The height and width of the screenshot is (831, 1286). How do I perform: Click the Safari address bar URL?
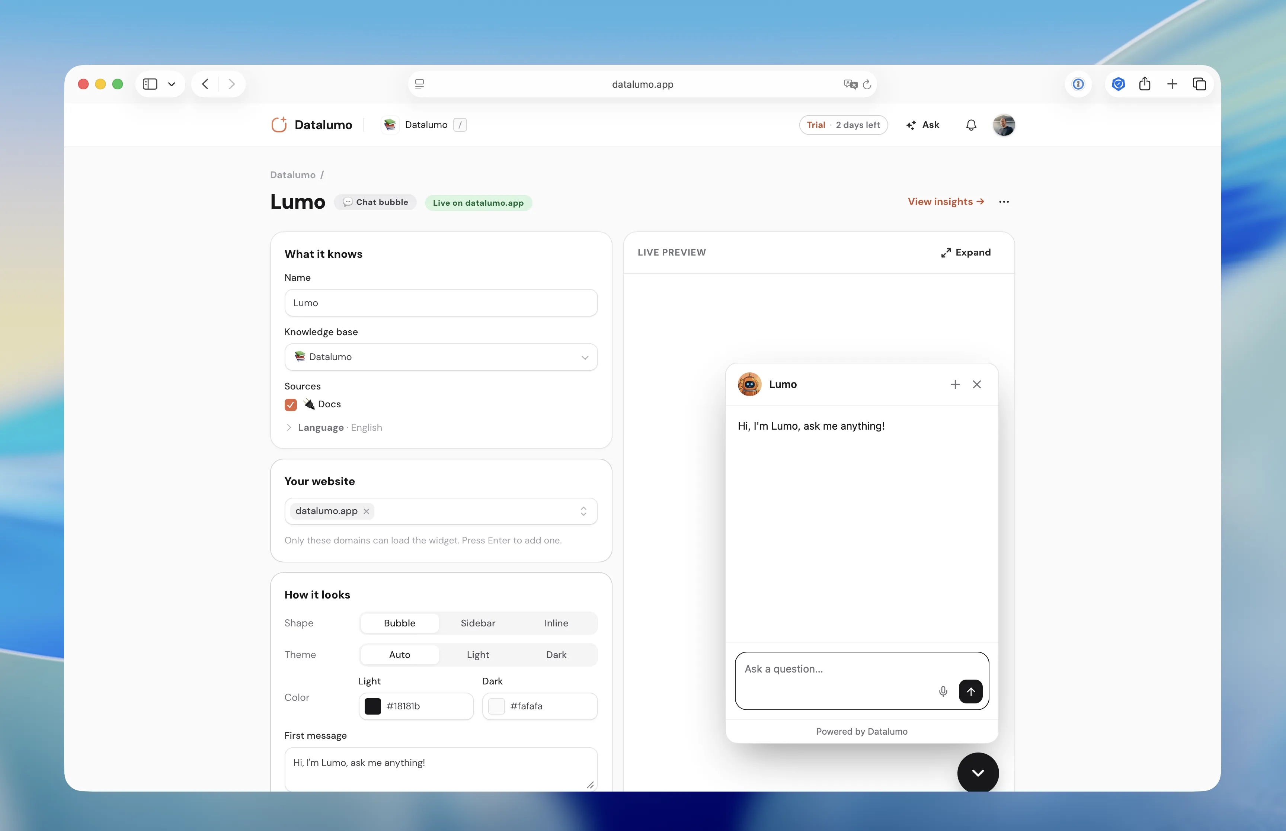[x=642, y=84]
